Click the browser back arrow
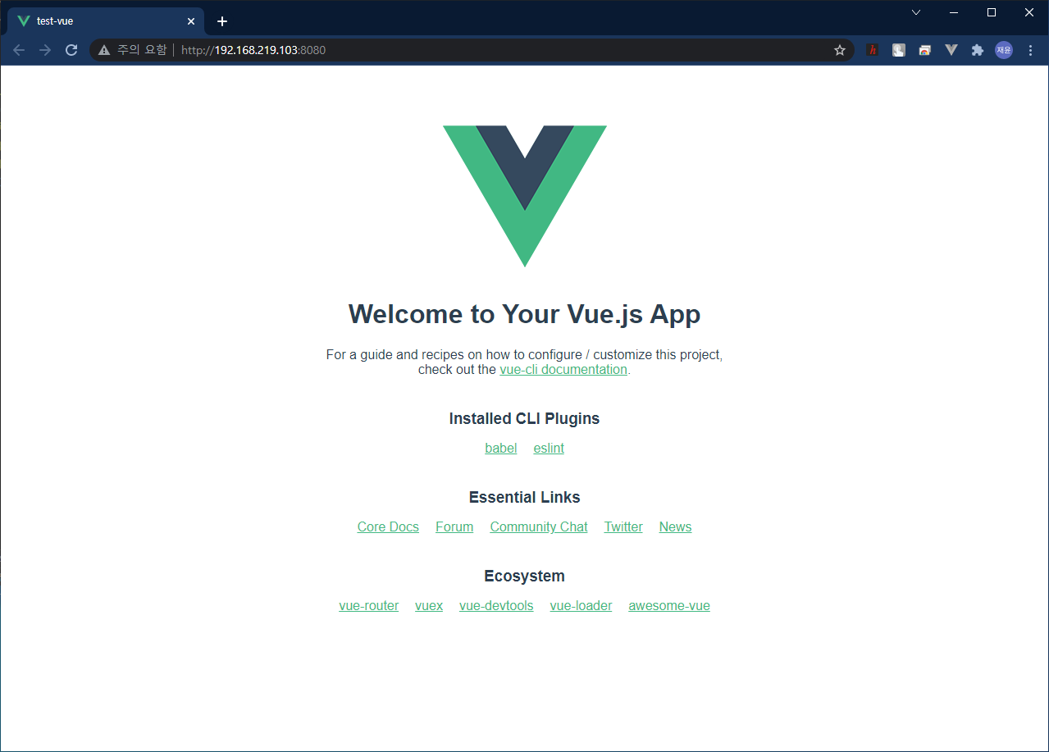The width and height of the screenshot is (1049, 752). click(19, 50)
